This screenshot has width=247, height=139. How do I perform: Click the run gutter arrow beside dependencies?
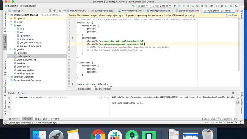[73, 38]
